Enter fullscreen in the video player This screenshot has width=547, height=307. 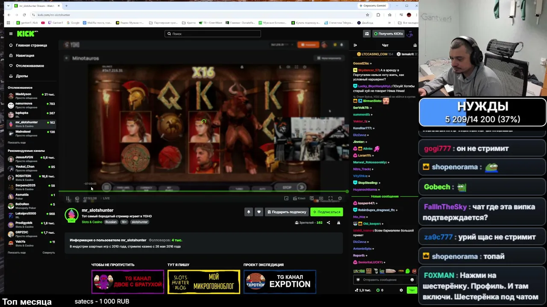(330, 198)
